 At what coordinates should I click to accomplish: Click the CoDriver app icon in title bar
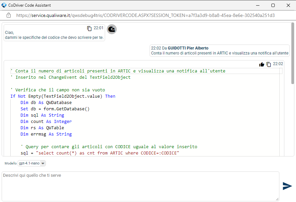pyautogui.click(x=4, y=5)
